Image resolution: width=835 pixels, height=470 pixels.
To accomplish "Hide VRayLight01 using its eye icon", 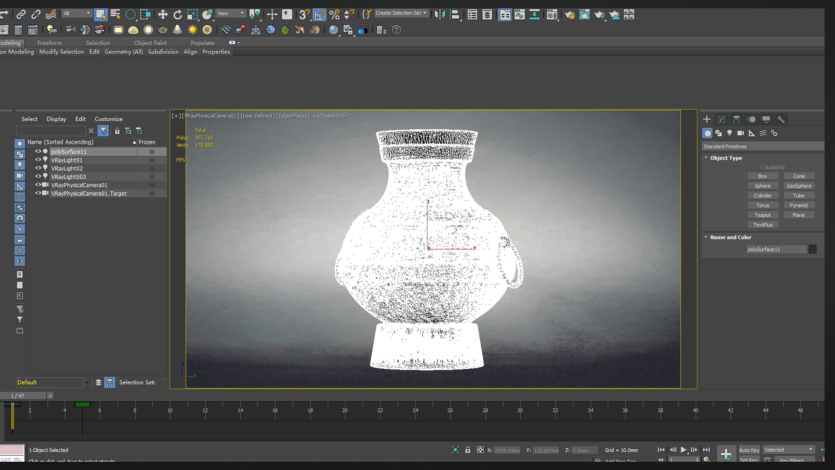I will [38, 160].
